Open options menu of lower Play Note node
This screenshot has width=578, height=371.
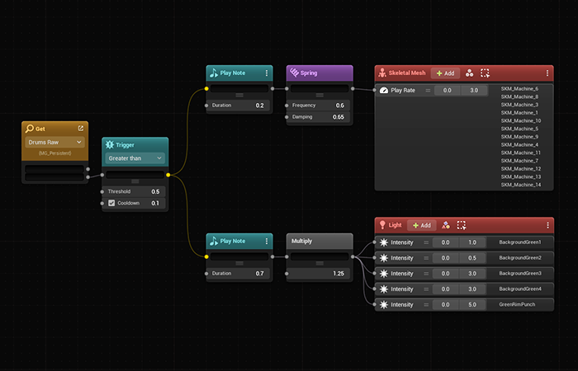[267, 241]
